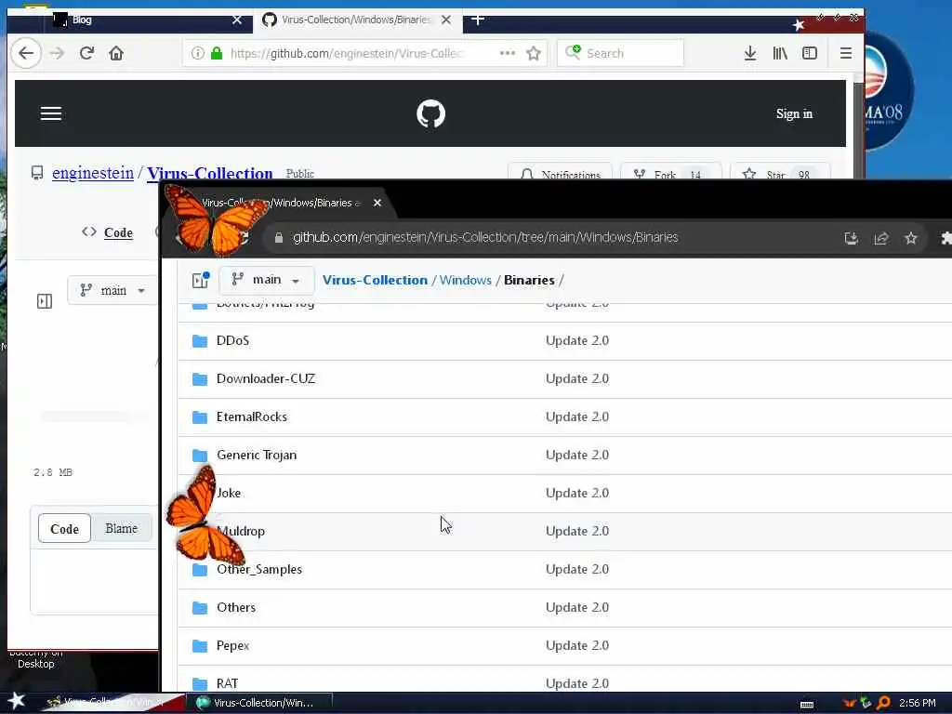Click Update 2.0 commit for DDoS
The height and width of the screenshot is (714, 952).
(577, 340)
